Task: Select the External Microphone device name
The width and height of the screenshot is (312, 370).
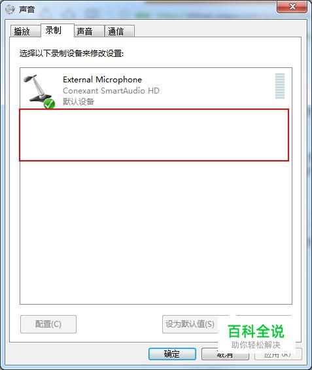Action: pyautogui.click(x=102, y=80)
